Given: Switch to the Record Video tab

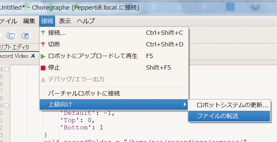Looking at the screenshot, I should [x=14, y=56].
